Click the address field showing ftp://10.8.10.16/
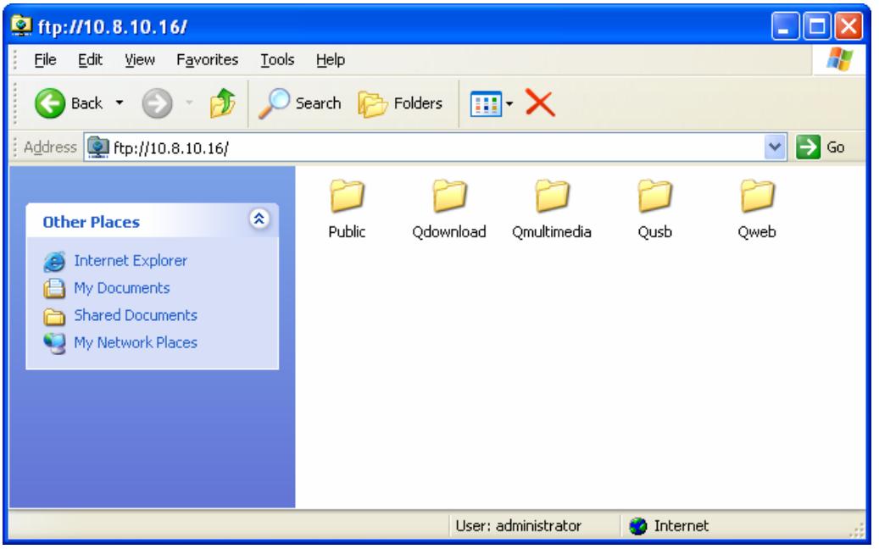 coord(435,148)
